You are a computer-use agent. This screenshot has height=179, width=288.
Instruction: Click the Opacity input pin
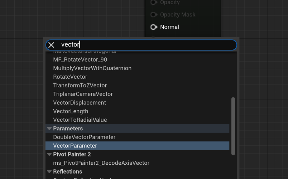[154, 3]
